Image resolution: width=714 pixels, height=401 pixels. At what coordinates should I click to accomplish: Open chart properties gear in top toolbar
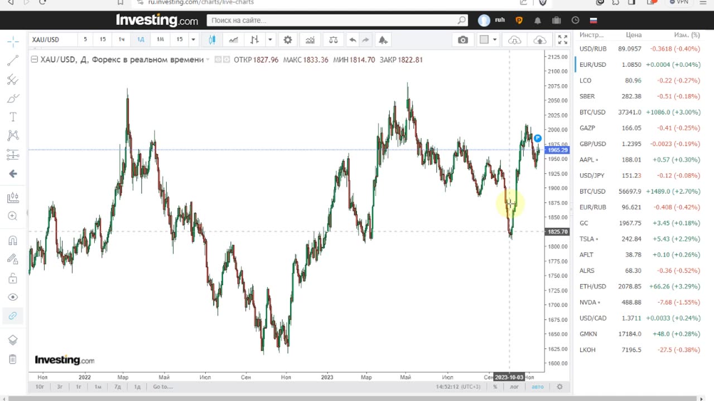coord(288,40)
